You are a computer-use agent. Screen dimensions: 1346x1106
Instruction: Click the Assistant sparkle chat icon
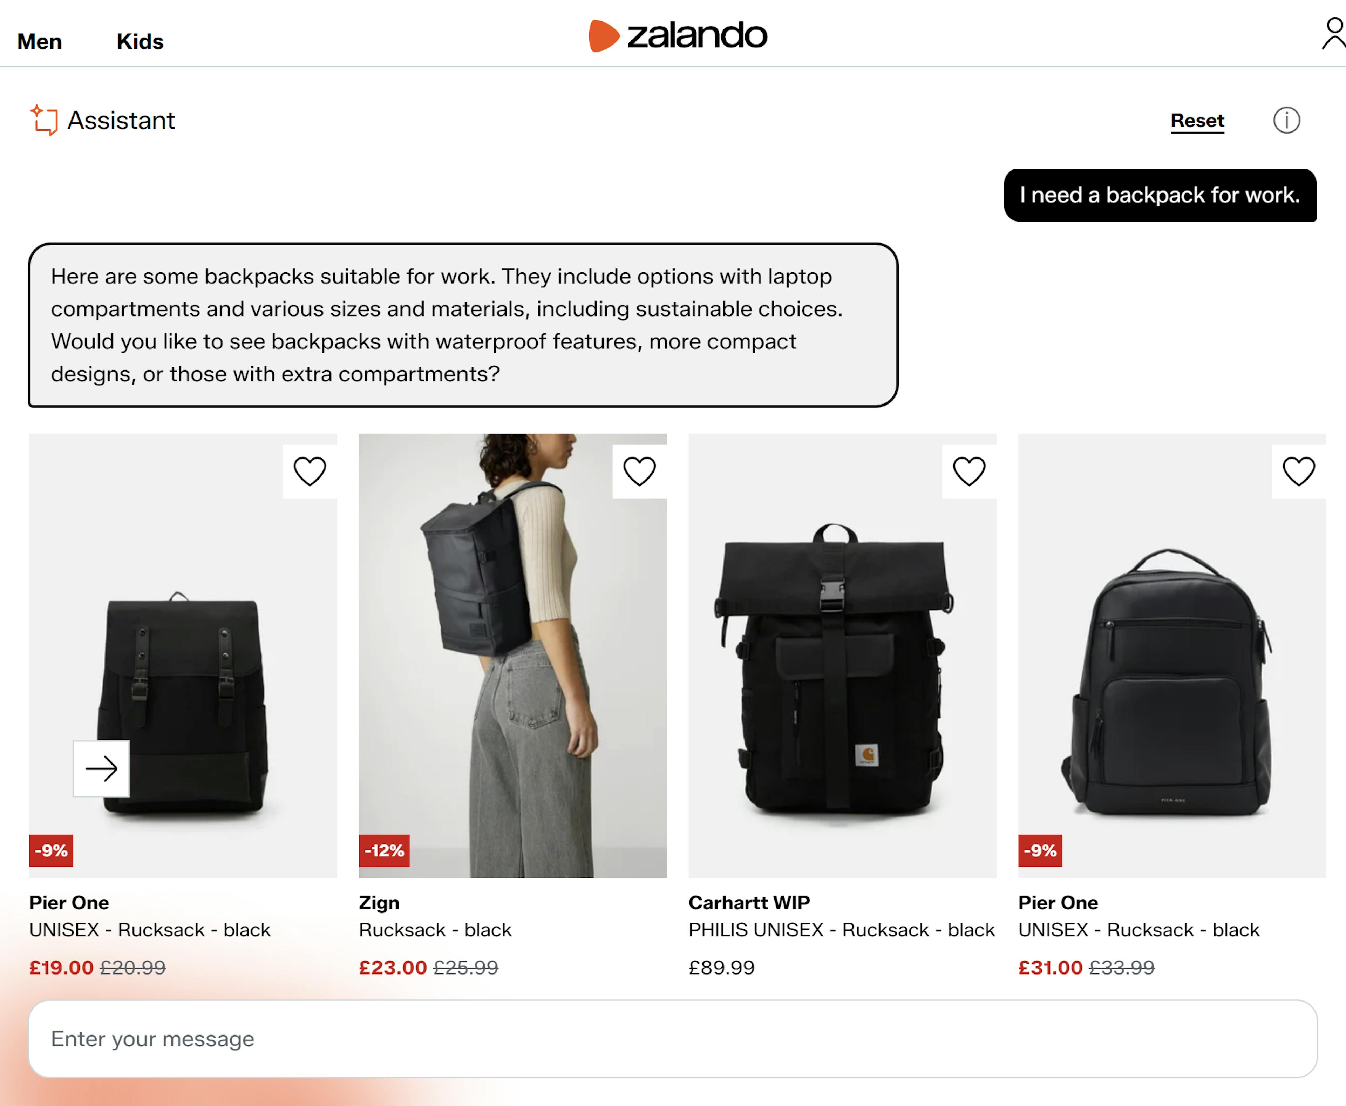(x=44, y=120)
